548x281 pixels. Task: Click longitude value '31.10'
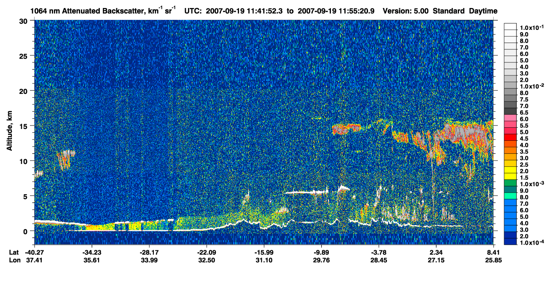[264, 260]
